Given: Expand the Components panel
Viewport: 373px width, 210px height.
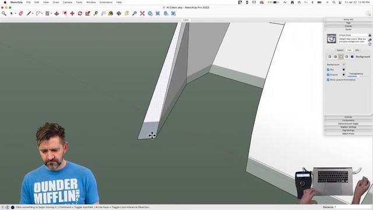Looking at the screenshot, I should [x=348, y=121].
